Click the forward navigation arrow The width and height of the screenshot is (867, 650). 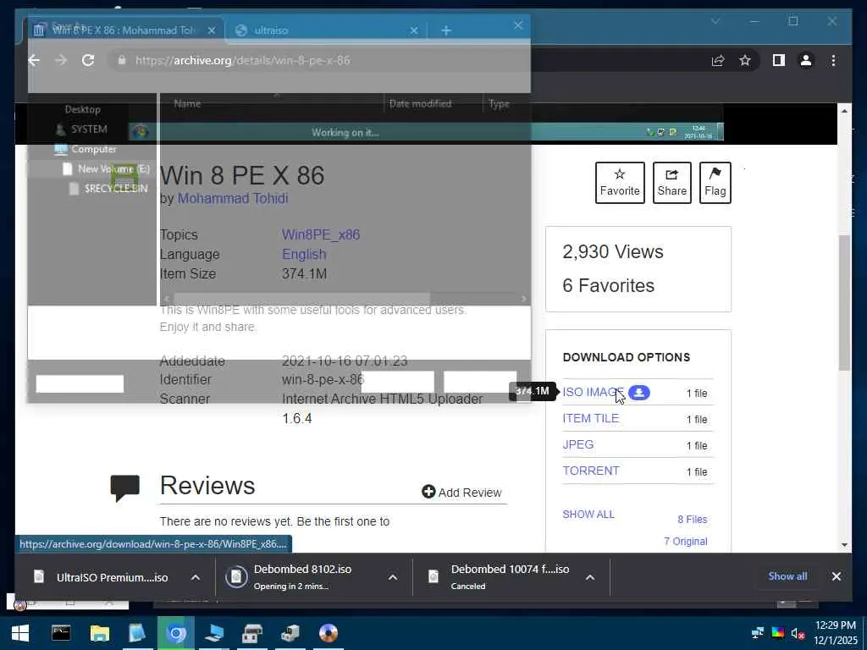pyautogui.click(x=61, y=60)
